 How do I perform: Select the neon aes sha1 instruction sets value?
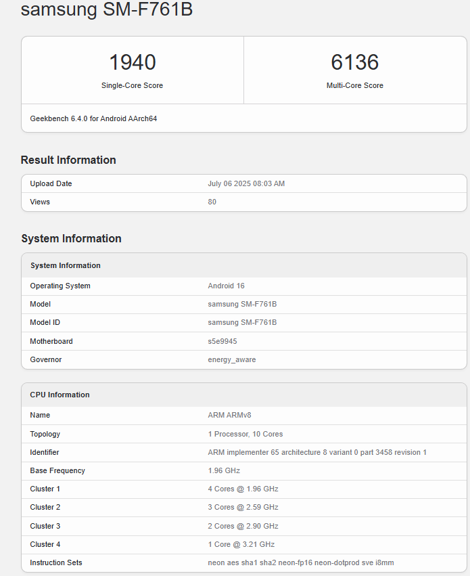pyautogui.click(x=301, y=562)
